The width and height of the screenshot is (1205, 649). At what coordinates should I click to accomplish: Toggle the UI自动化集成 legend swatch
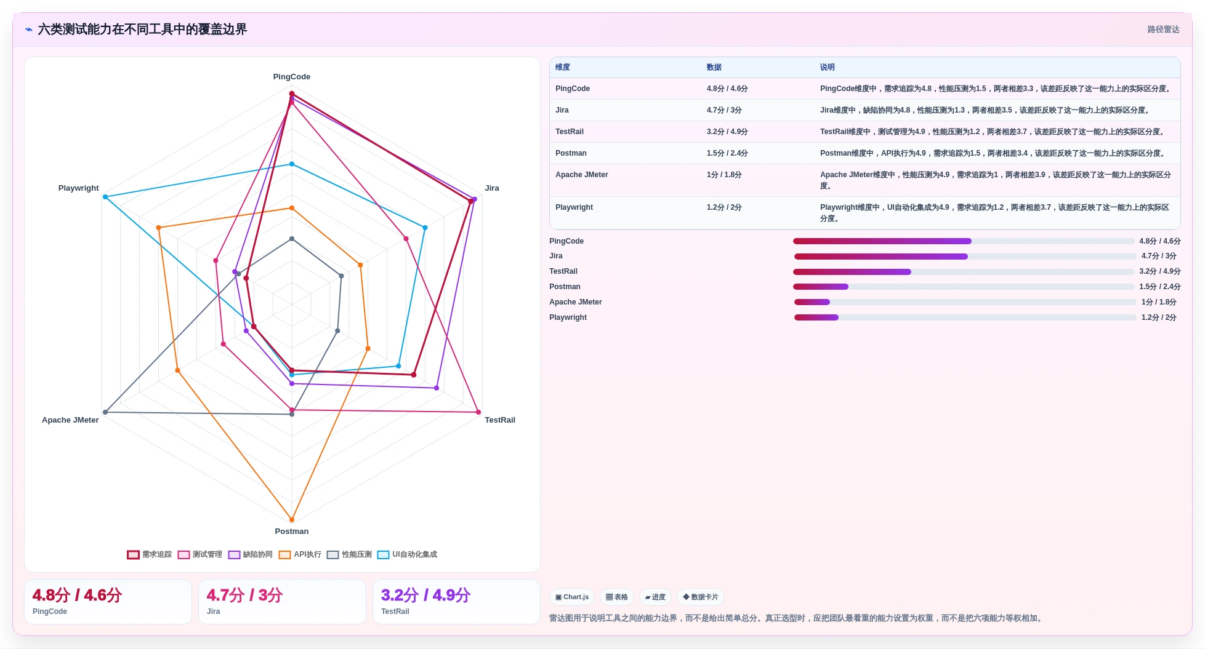pos(383,554)
